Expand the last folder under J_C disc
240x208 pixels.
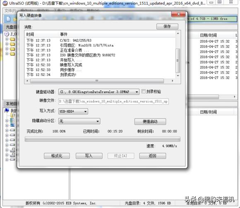tap(7, 53)
